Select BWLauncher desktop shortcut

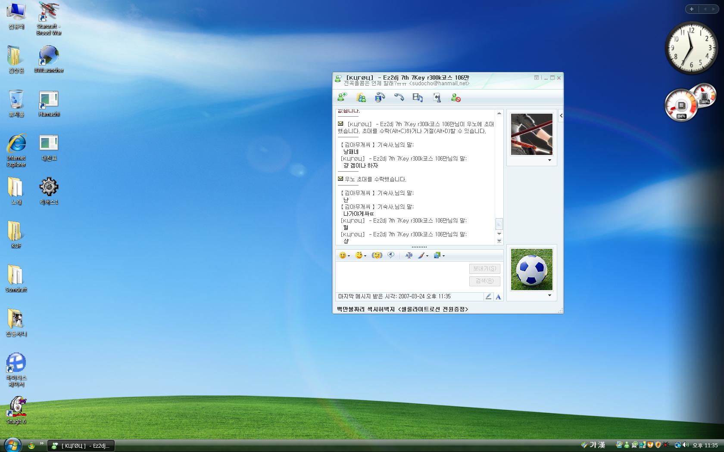tap(49, 60)
